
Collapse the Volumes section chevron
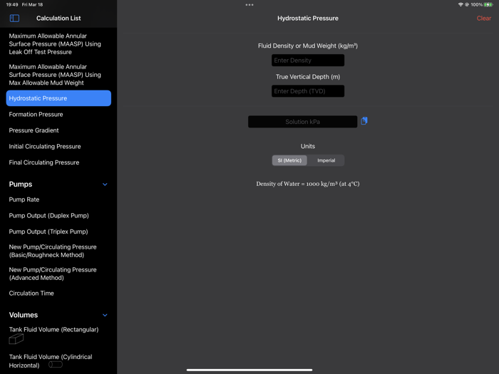(x=105, y=315)
